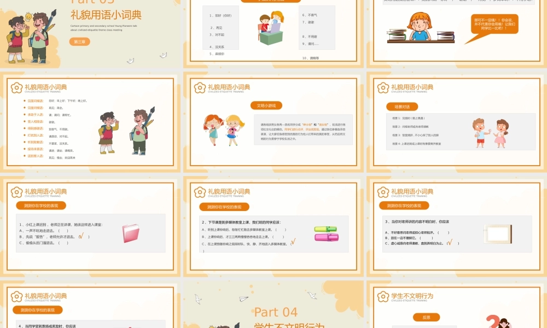Click the 学生不文明行为 slide heading
This screenshot has width=547, height=328.
[x=412, y=296]
